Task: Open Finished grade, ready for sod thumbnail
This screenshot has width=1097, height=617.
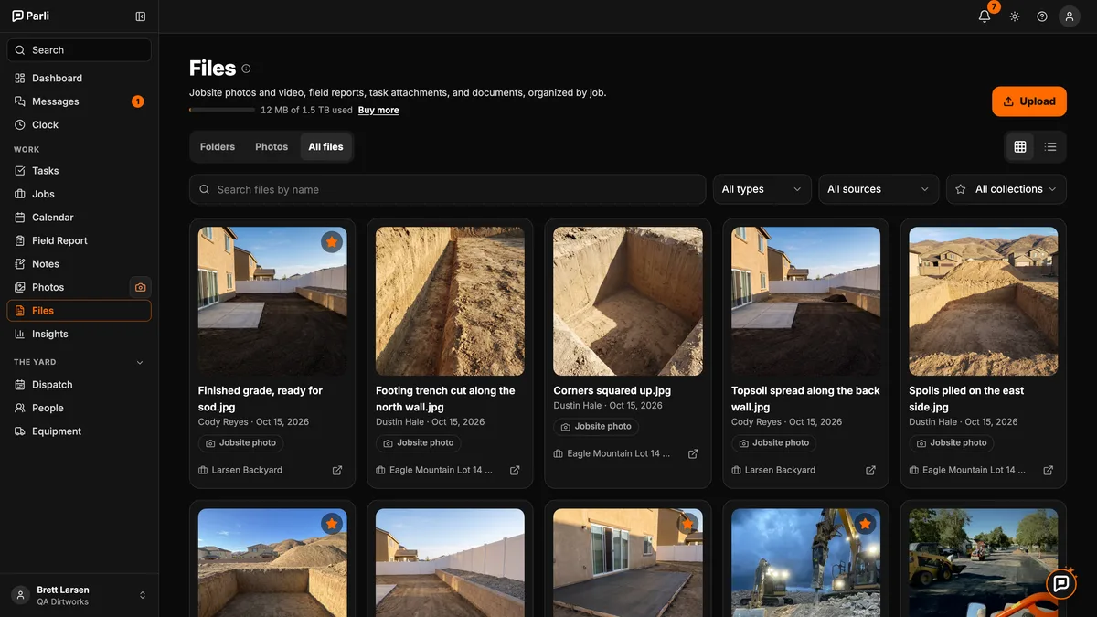Action: coord(272,302)
